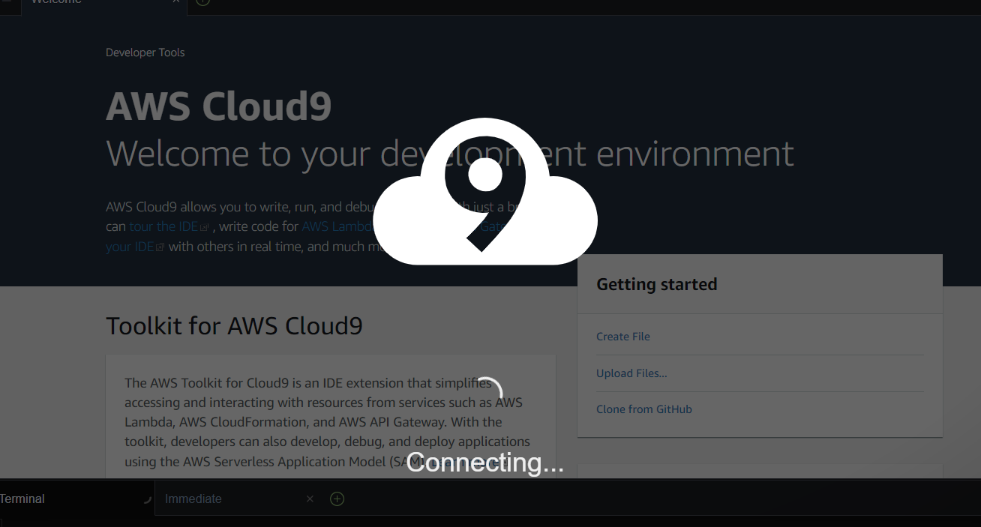Click the "Developer Tools" text

click(x=145, y=52)
